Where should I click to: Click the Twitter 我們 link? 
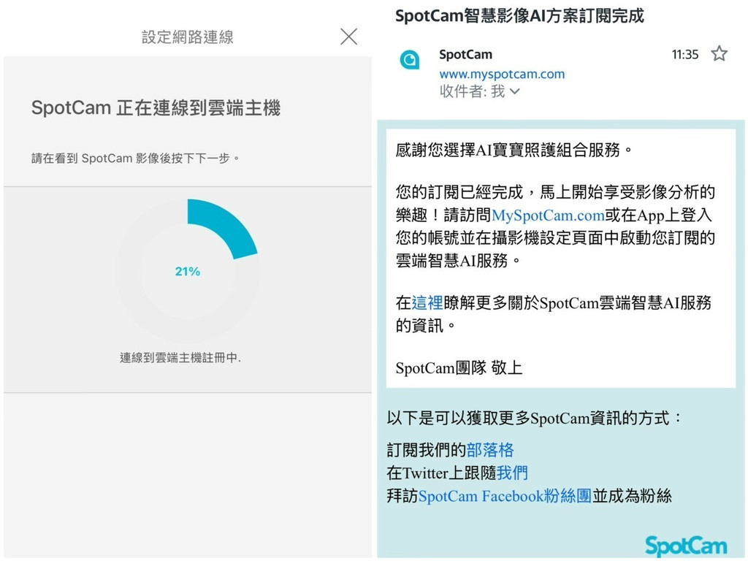[x=512, y=473]
